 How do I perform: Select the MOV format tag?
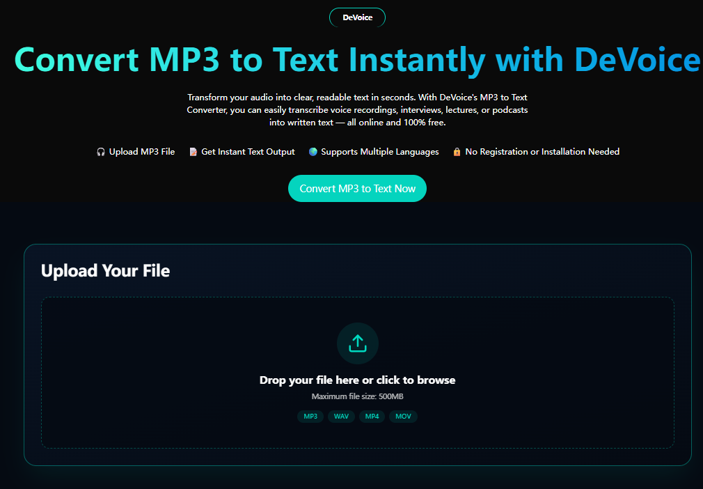[x=403, y=417]
